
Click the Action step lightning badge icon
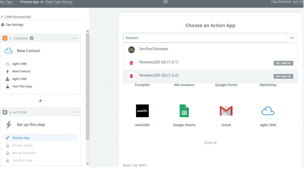(5, 112)
